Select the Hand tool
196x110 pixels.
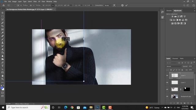coord(2,76)
